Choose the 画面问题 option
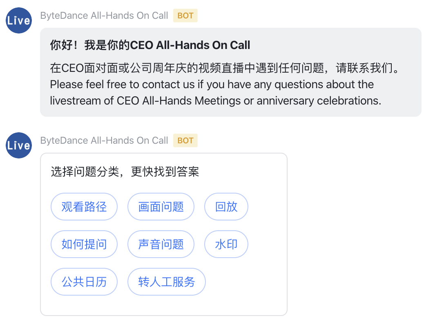Image resolution: width=433 pixels, height=325 pixels. tap(161, 207)
